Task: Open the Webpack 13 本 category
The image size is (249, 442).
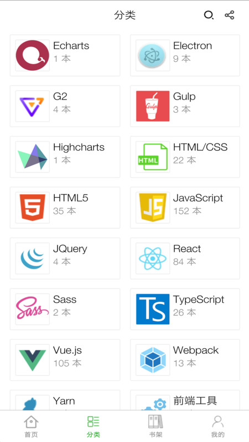Action: [x=185, y=360]
